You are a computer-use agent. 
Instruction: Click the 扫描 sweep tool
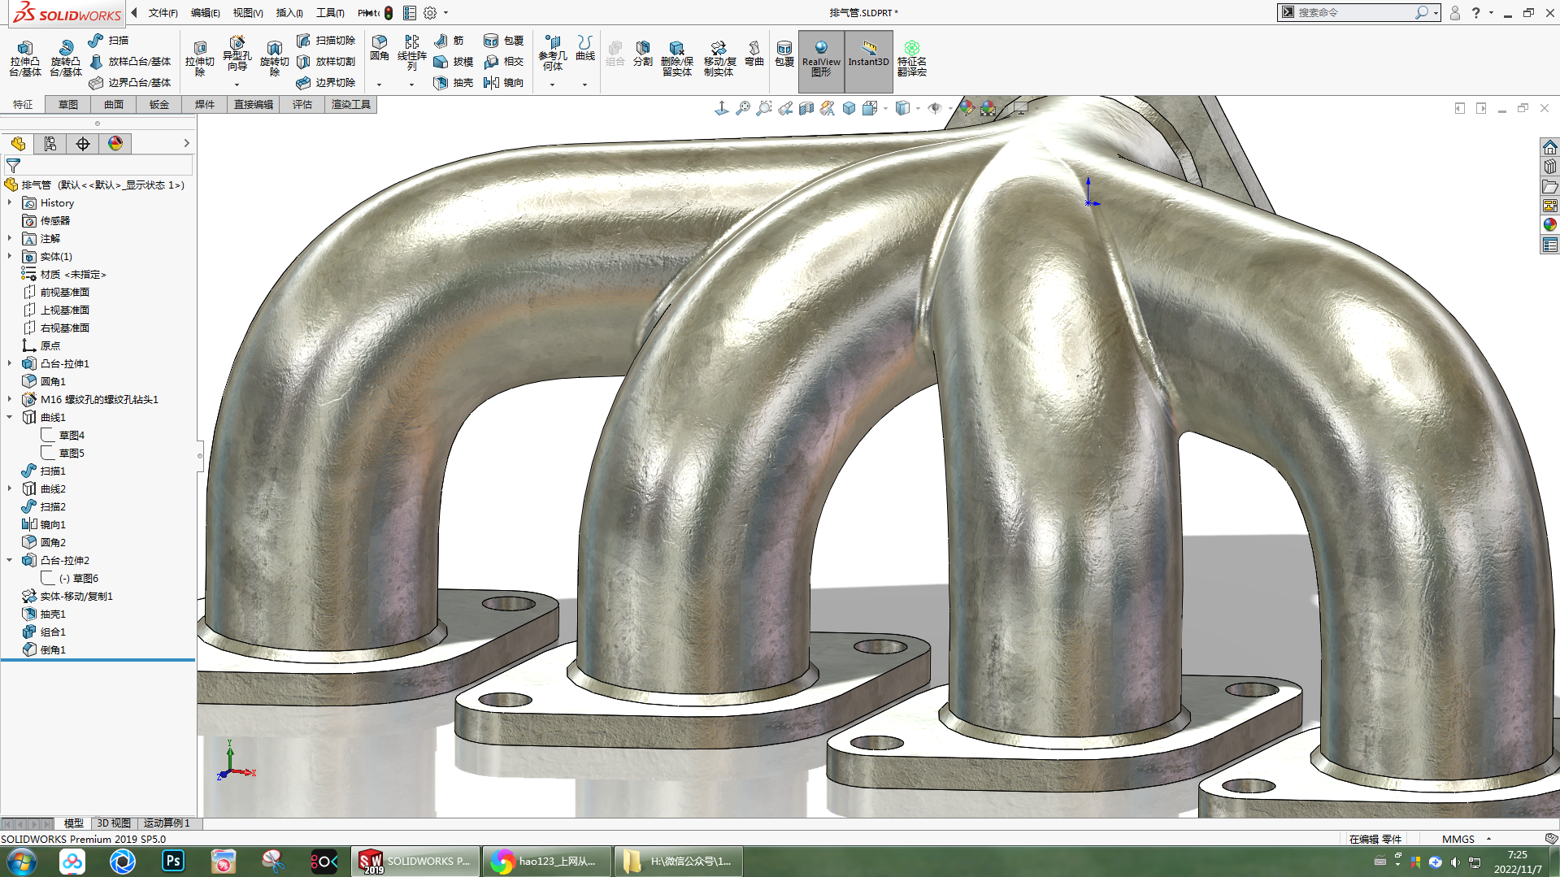108,40
